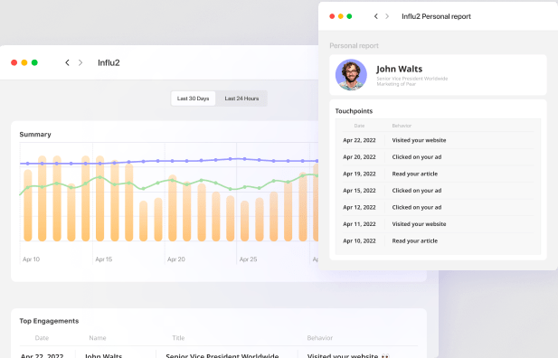Close the Influ2 main window

click(x=14, y=62)
